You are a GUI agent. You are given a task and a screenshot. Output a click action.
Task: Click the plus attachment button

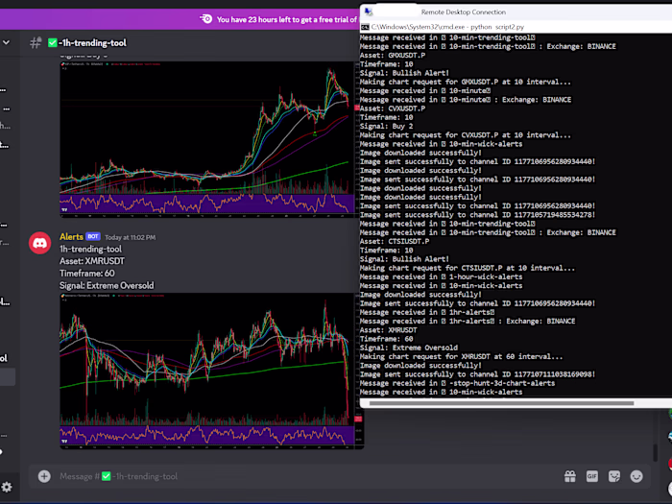click(x=44, y=476)
